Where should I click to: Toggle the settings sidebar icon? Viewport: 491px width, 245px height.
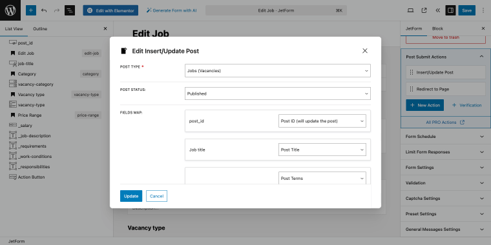(x=450, y=10)
